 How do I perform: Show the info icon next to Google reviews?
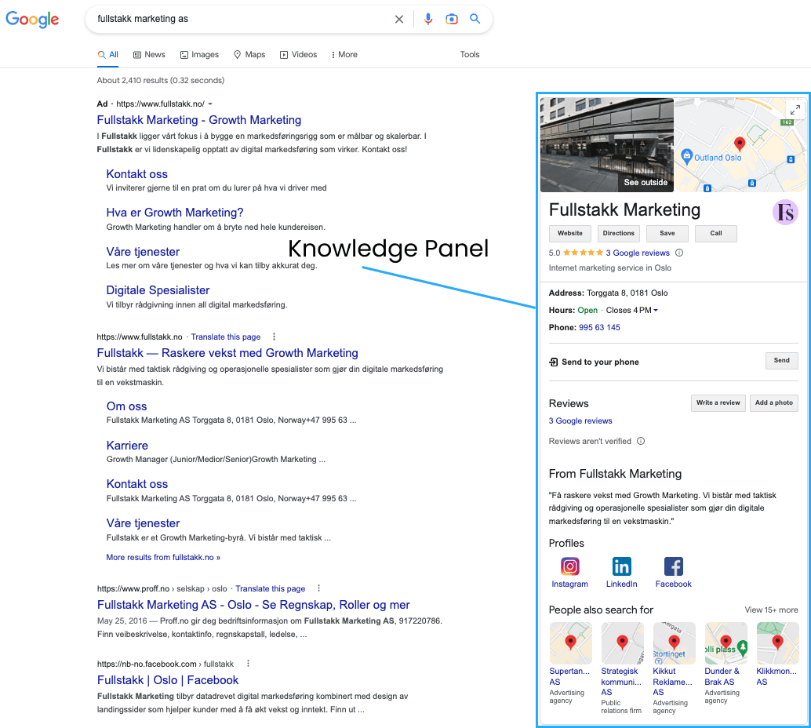click(679, 253)
